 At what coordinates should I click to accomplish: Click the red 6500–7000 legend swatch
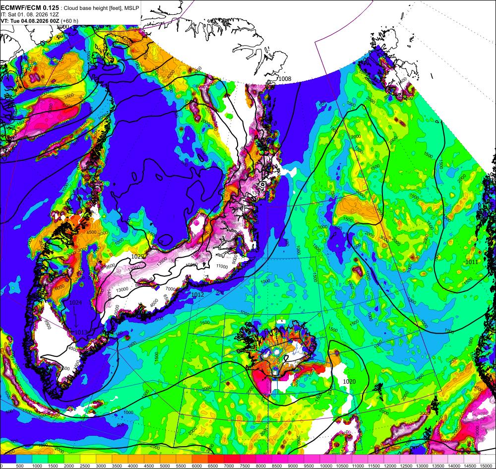[216, 459]
